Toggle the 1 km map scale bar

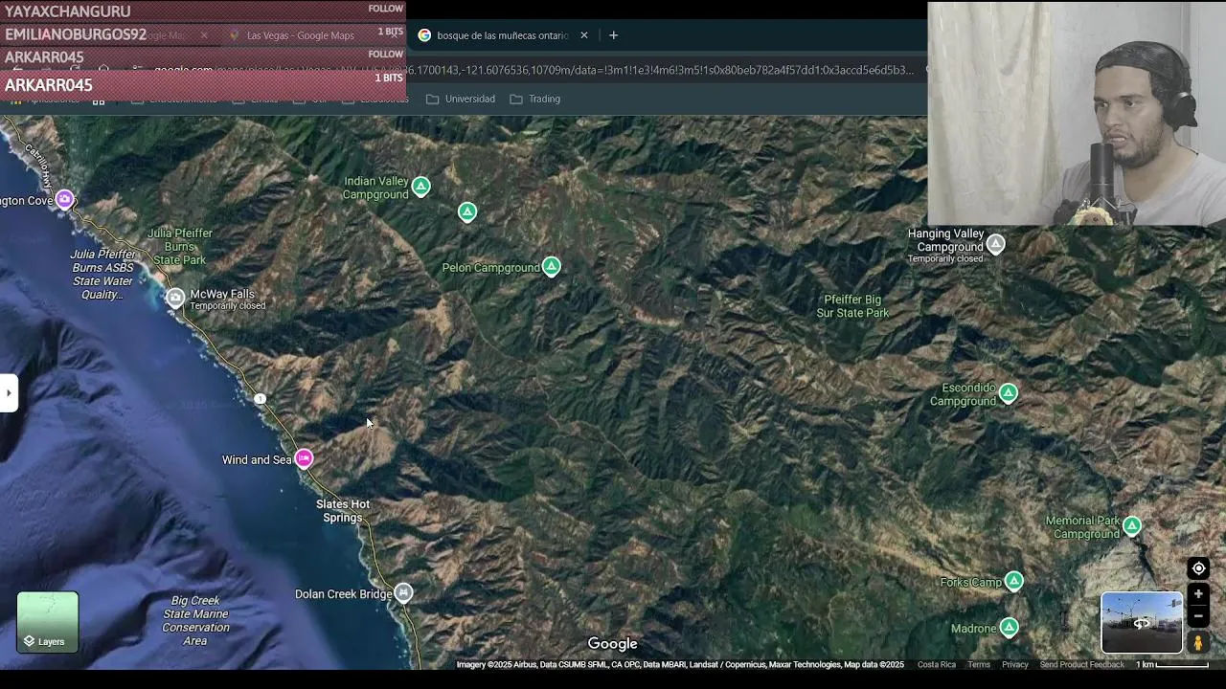tap(1171, 665)
